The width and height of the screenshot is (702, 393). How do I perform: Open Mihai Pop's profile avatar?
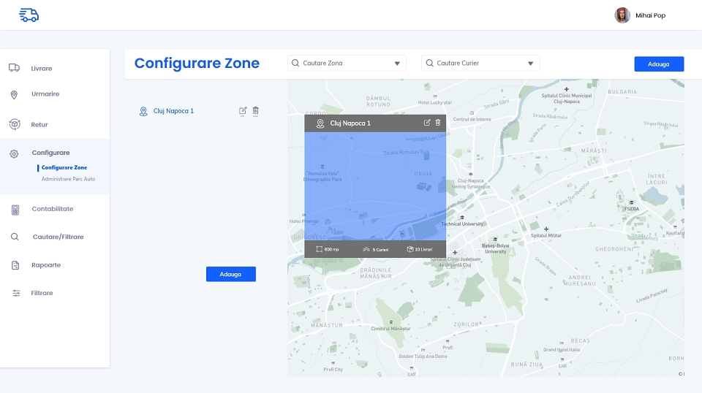tap(622, 15)
